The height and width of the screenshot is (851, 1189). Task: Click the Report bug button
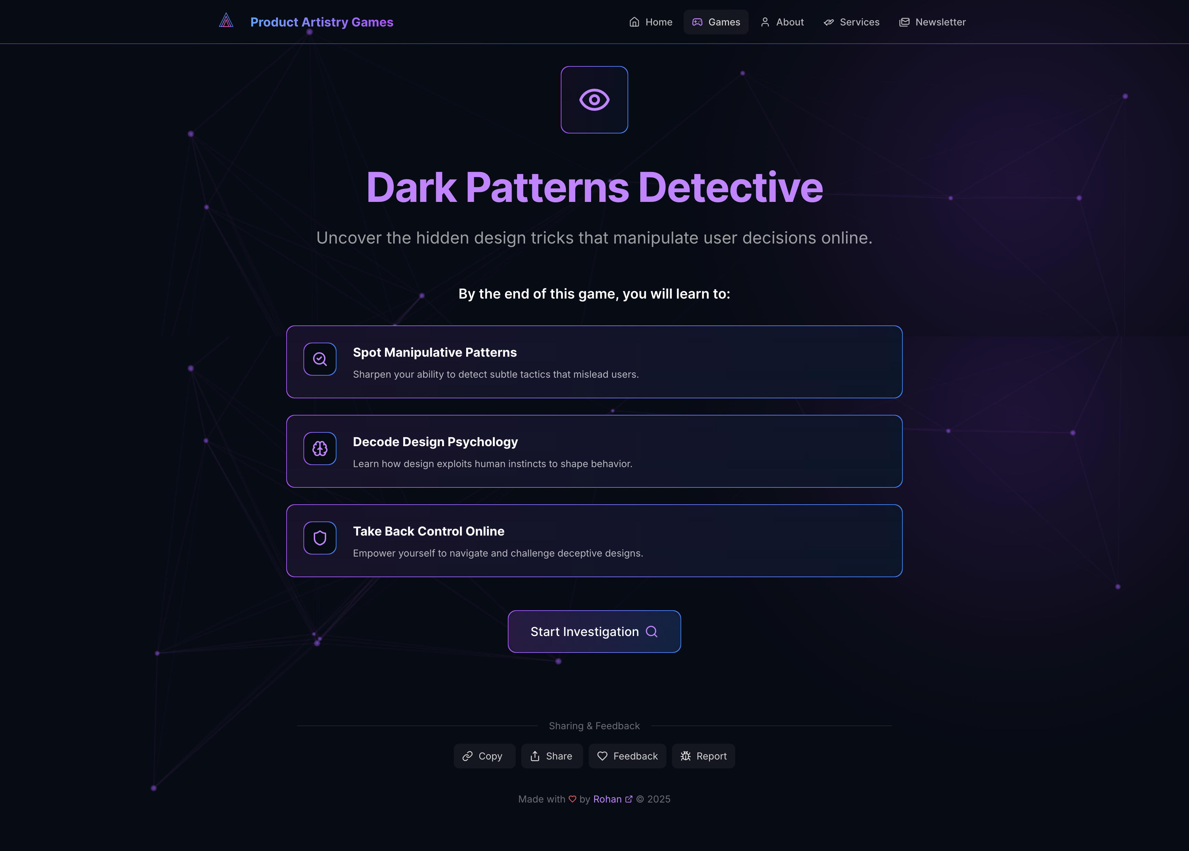[703, 756]
